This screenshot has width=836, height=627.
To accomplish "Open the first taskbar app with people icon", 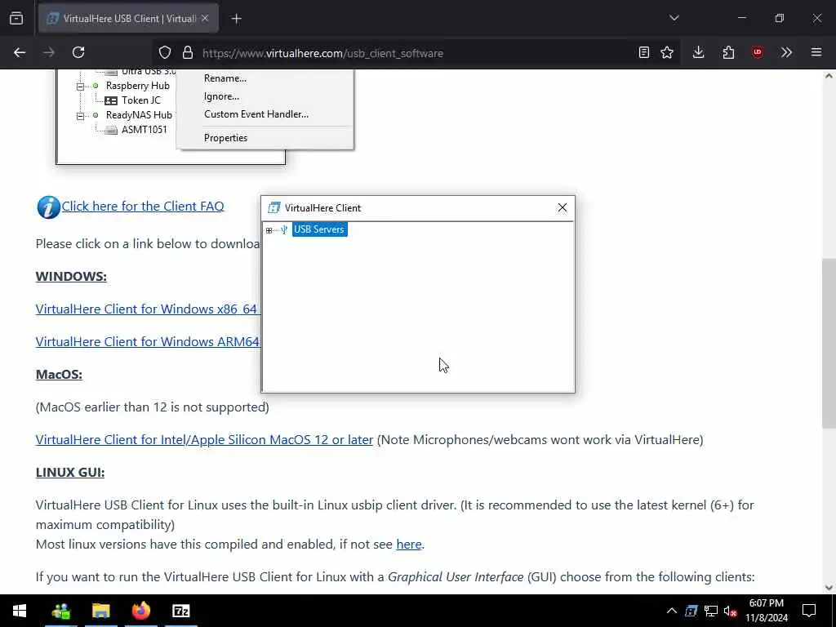I will [x=60, y=611].
